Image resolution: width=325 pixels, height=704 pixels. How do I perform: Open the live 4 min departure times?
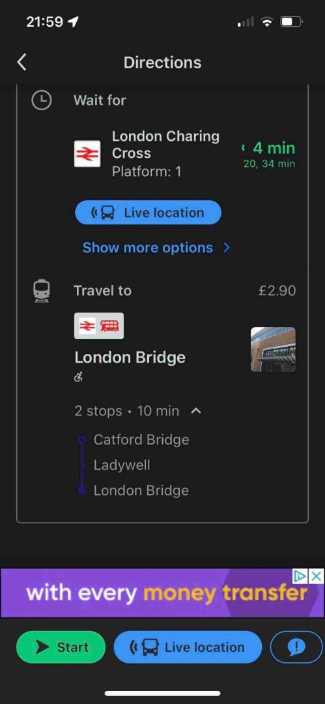click(x=268, y=154)
